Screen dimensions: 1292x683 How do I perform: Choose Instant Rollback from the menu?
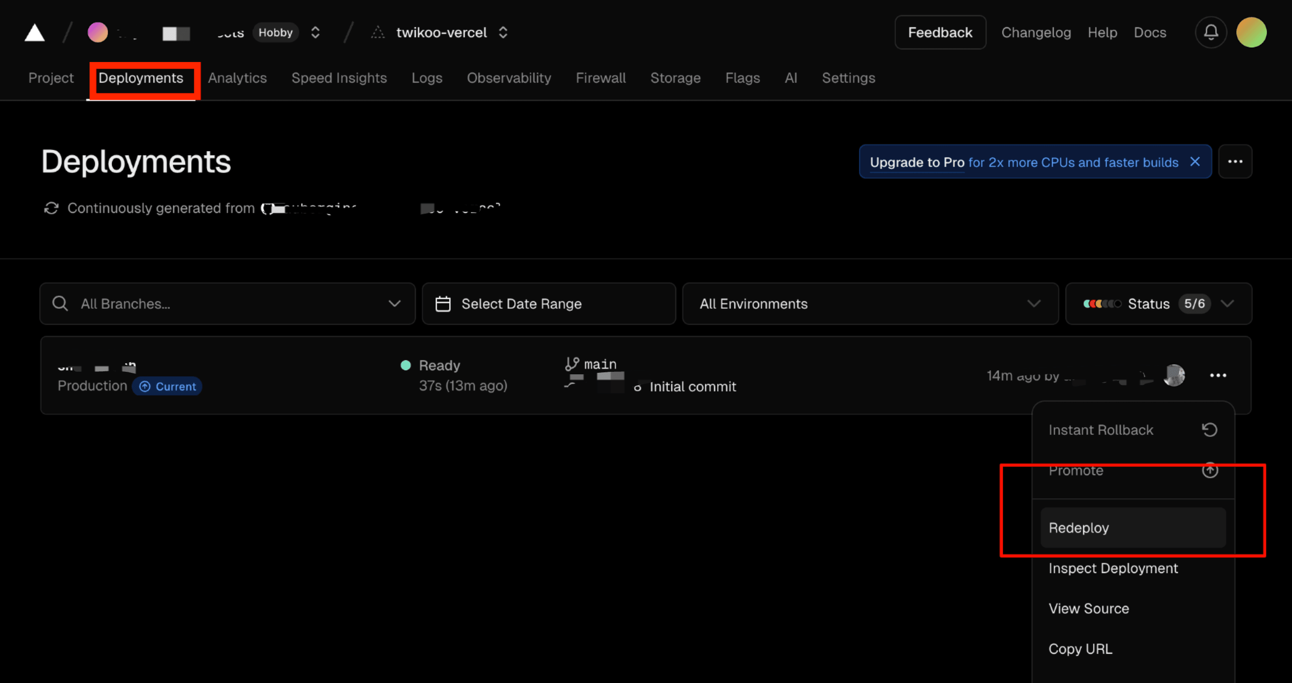1133,430
